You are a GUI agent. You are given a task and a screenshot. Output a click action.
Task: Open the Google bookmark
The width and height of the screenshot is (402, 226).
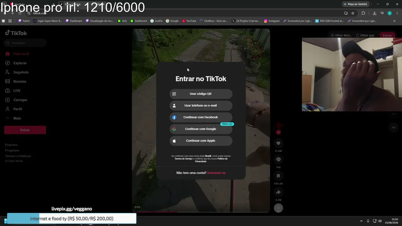coord(172,21)
